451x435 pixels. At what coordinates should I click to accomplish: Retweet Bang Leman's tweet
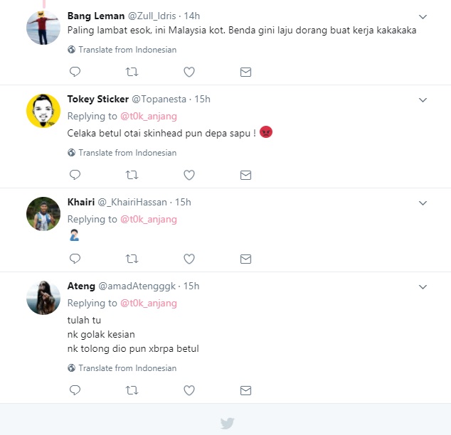pos(132,72)
